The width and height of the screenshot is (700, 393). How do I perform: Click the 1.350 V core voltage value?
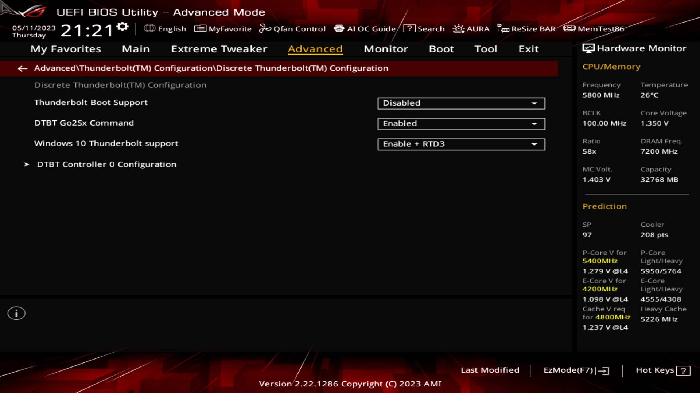(x=654, y=123)
